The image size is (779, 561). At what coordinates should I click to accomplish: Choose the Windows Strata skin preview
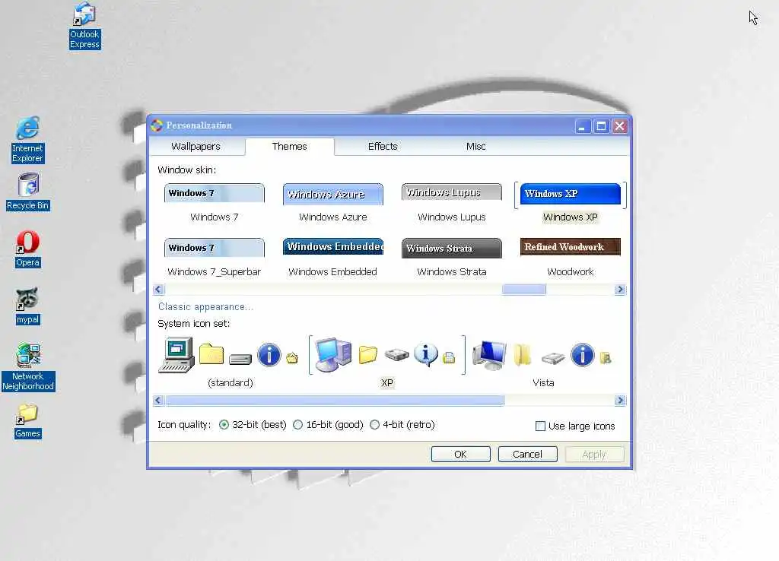[452, 249]
